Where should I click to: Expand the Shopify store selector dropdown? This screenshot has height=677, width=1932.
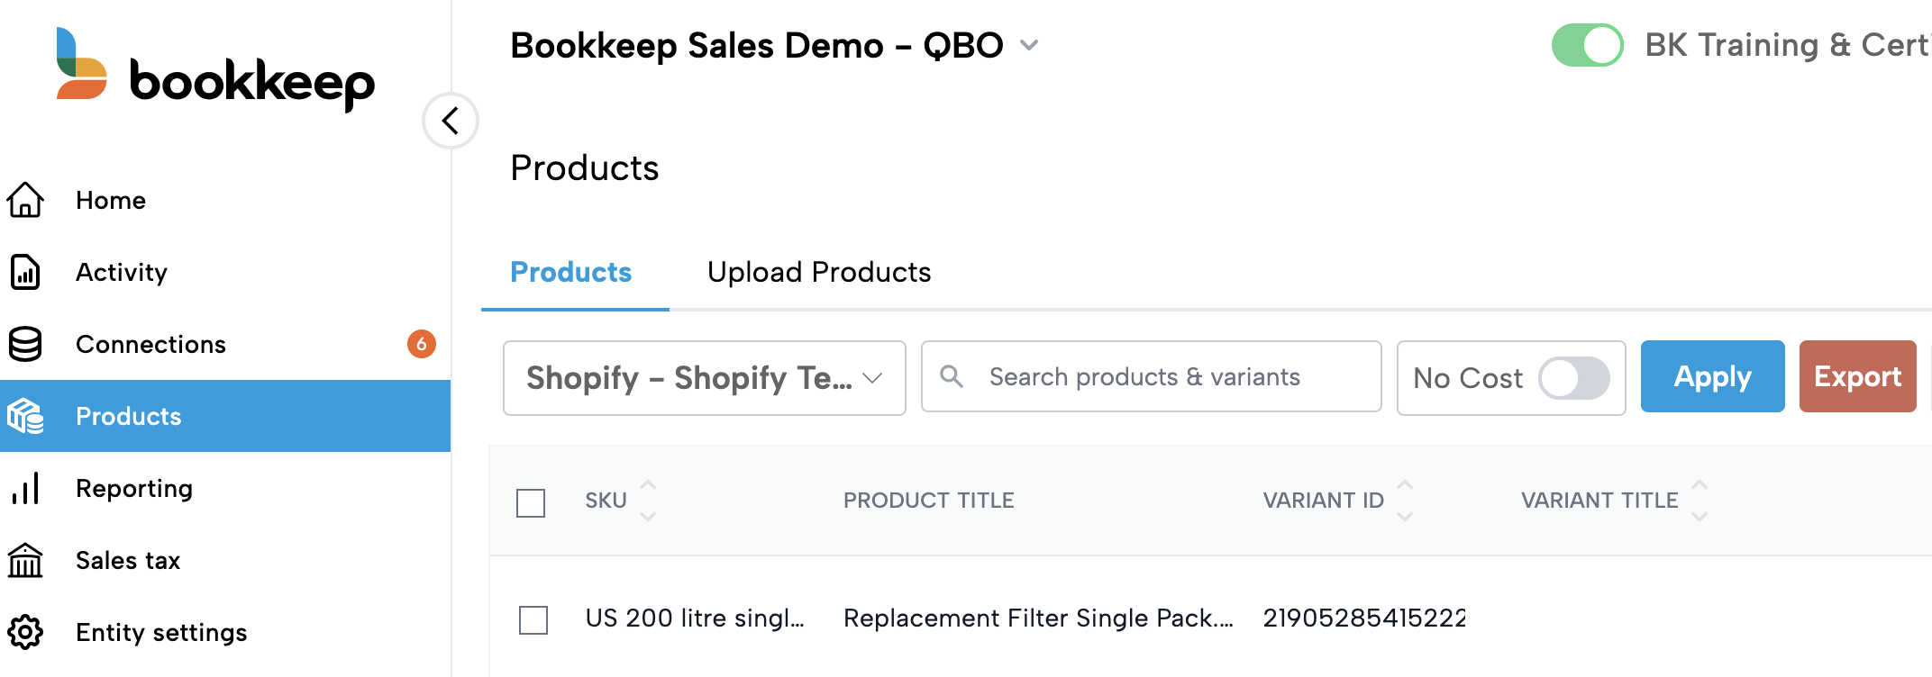pos(704,378)
